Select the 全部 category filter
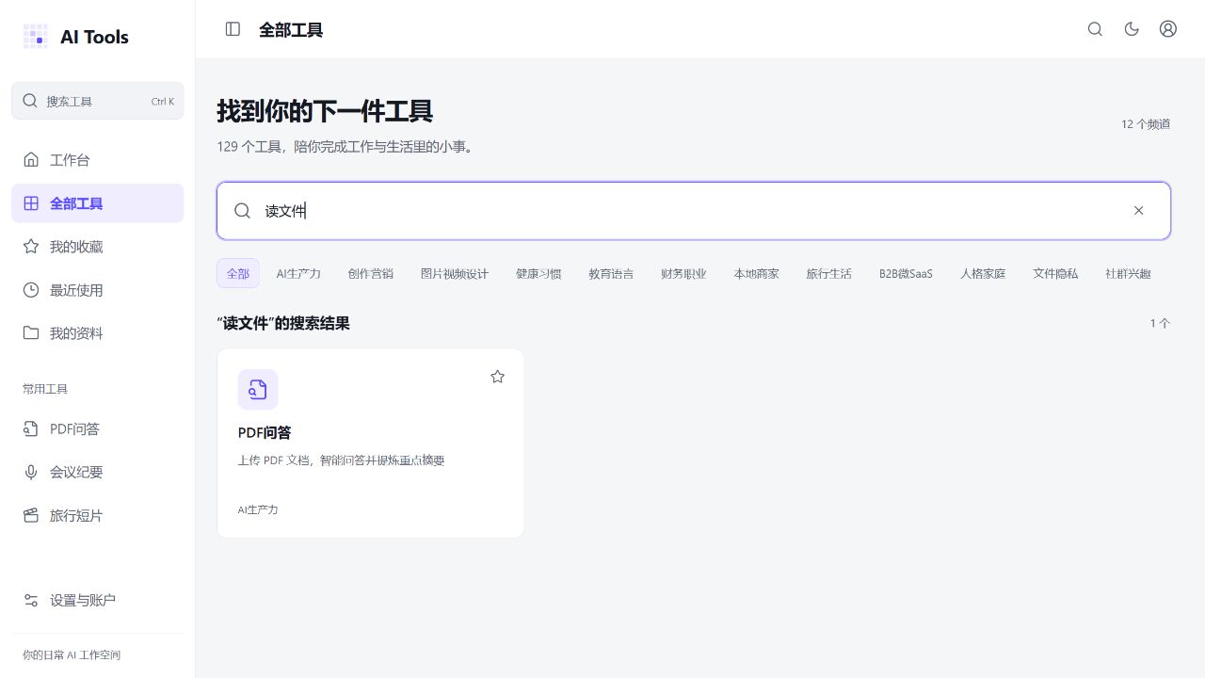Screen dimensions: 1205x678 tap(238, 273)
